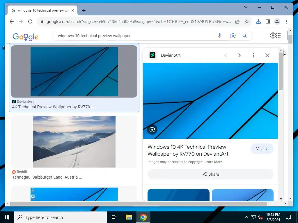This screenshot has width=298, height=223.
Task: Click the preview panel vertical scrollbar thumb
Action: pyautogui.click(x=281, y=71)
